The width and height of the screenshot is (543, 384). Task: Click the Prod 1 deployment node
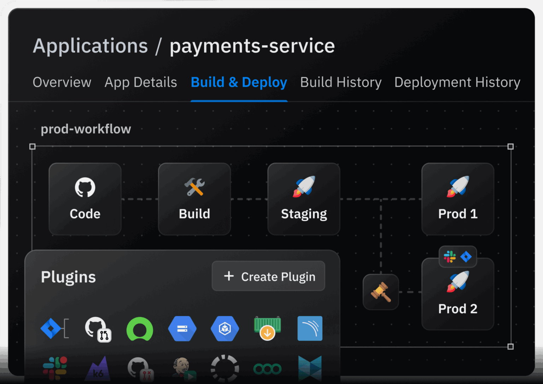pos(457,199)
